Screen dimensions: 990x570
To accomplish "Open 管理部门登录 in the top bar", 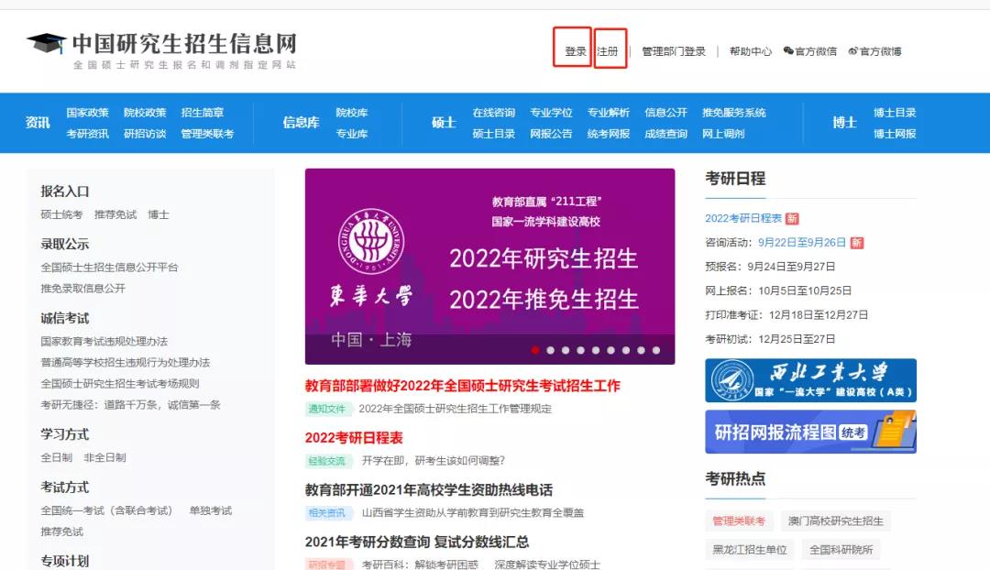I will coord(674,52).
